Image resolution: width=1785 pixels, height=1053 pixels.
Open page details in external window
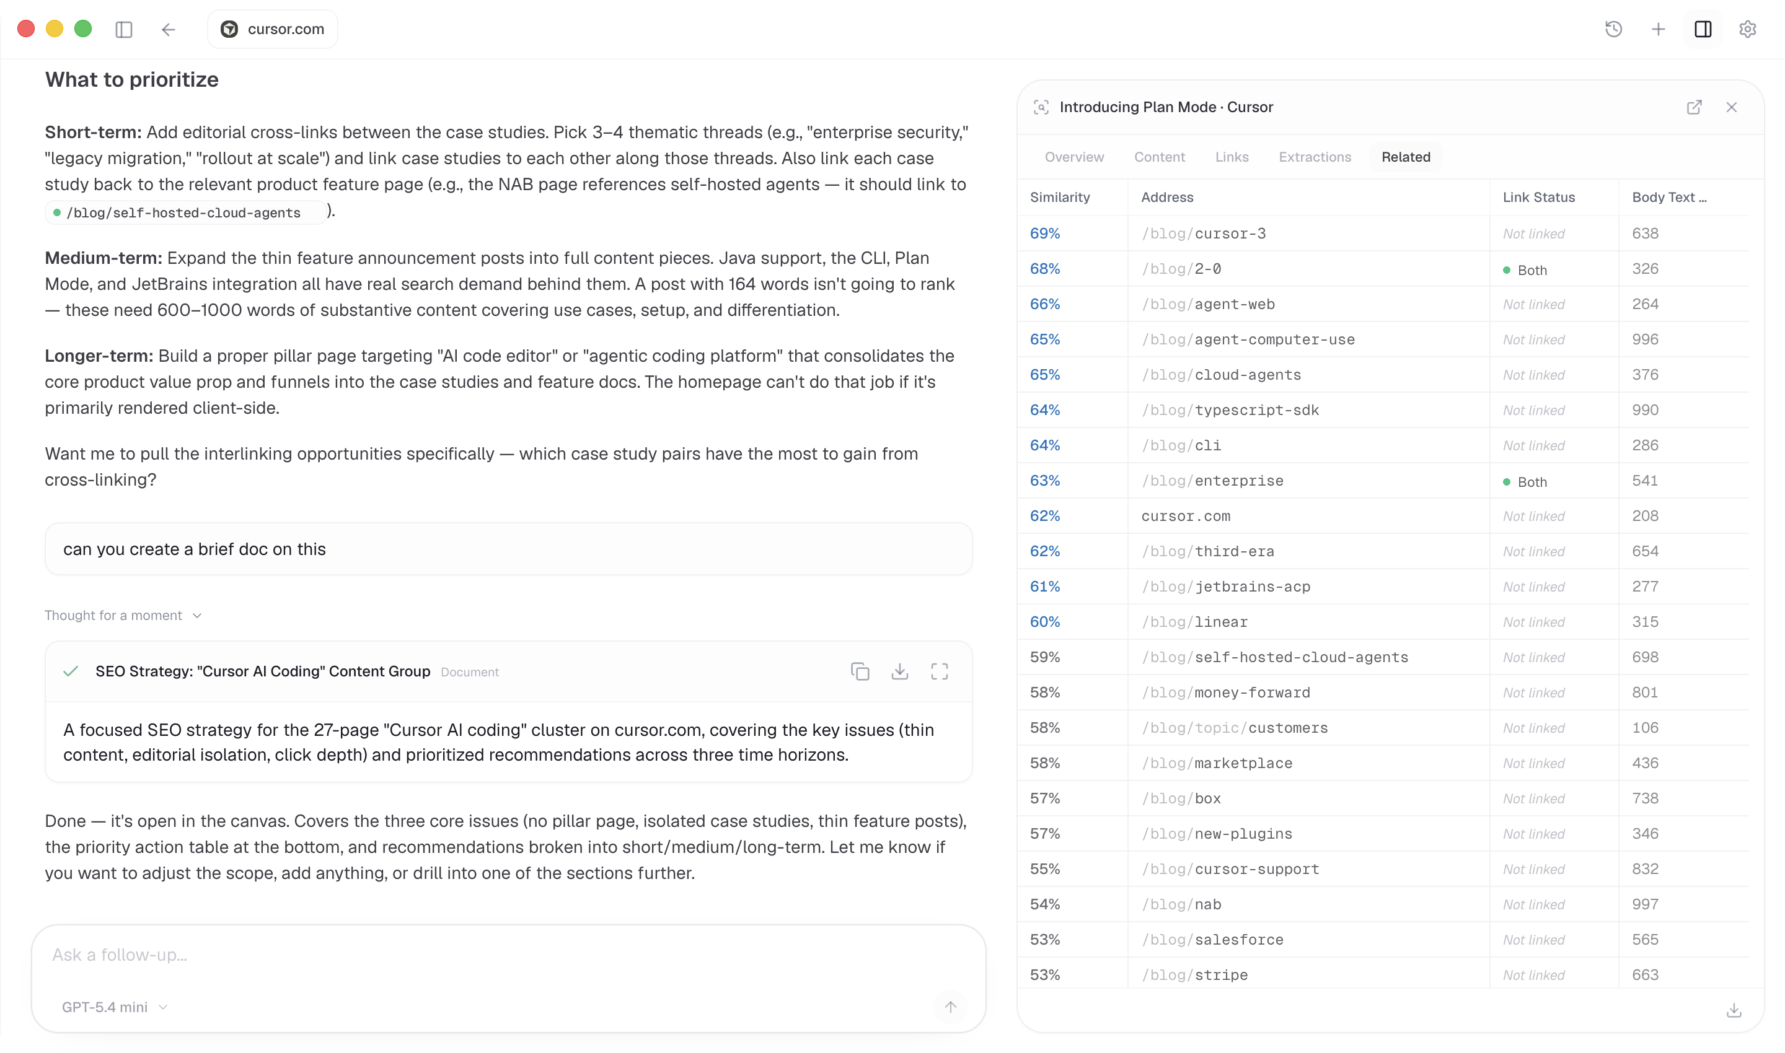(x=1694, y=107)
